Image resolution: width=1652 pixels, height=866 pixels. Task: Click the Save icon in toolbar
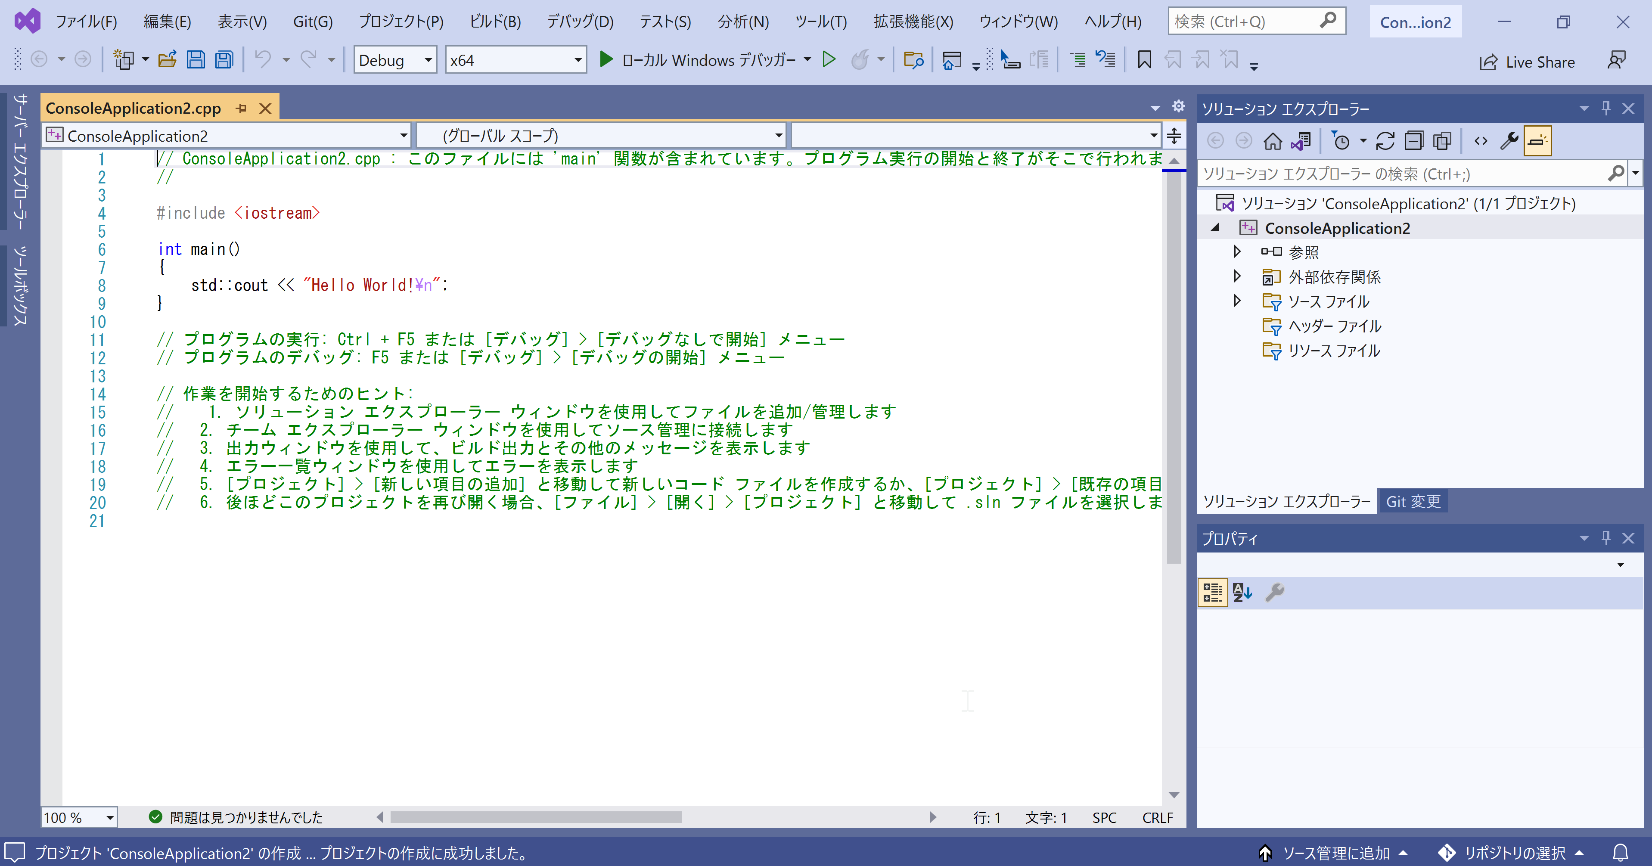coord(196,60)
